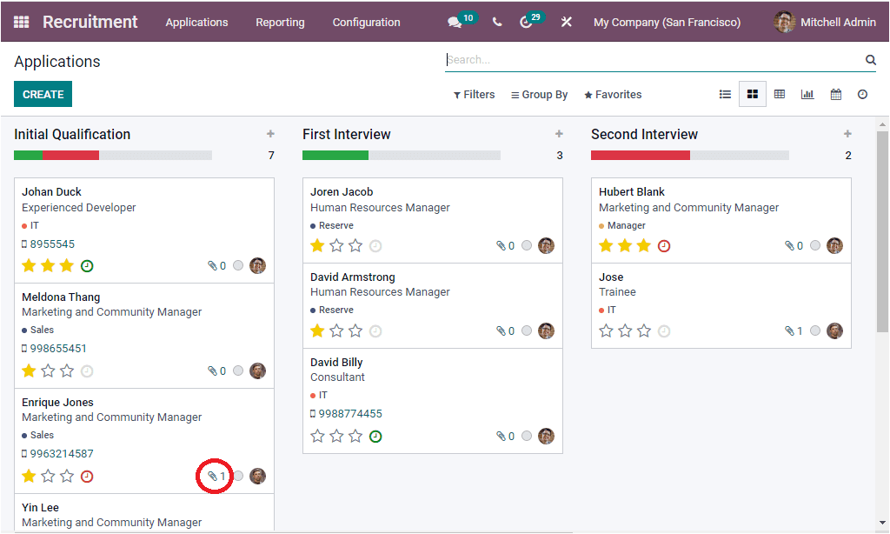890x534 pixels.
Task: Open the apps grid menu icon
Action: click(x=21, y=22)
